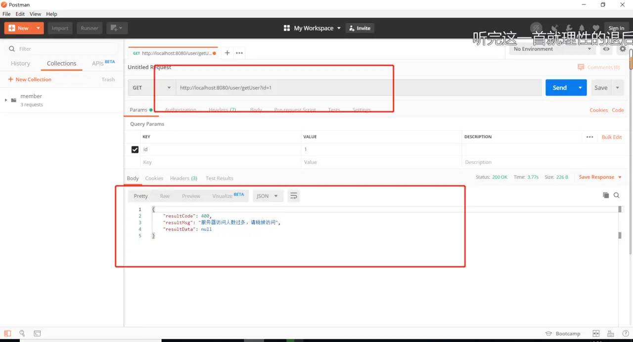
Task: Open the search icon in response body
Action: [x=617, y=195]
